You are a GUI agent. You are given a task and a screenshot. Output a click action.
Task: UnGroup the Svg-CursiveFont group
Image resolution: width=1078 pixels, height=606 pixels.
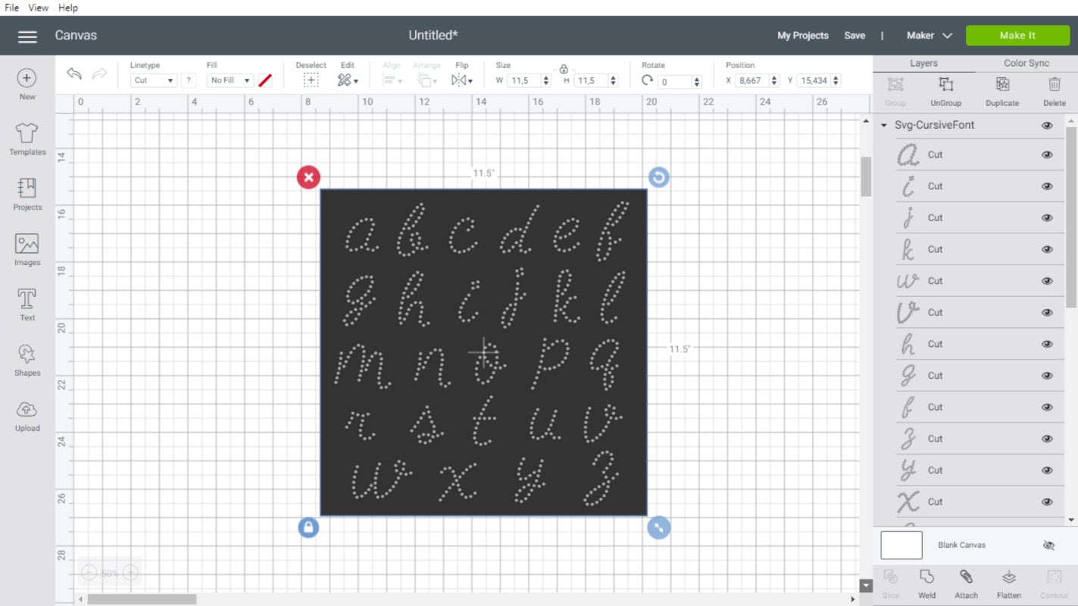tap(945, 91)
